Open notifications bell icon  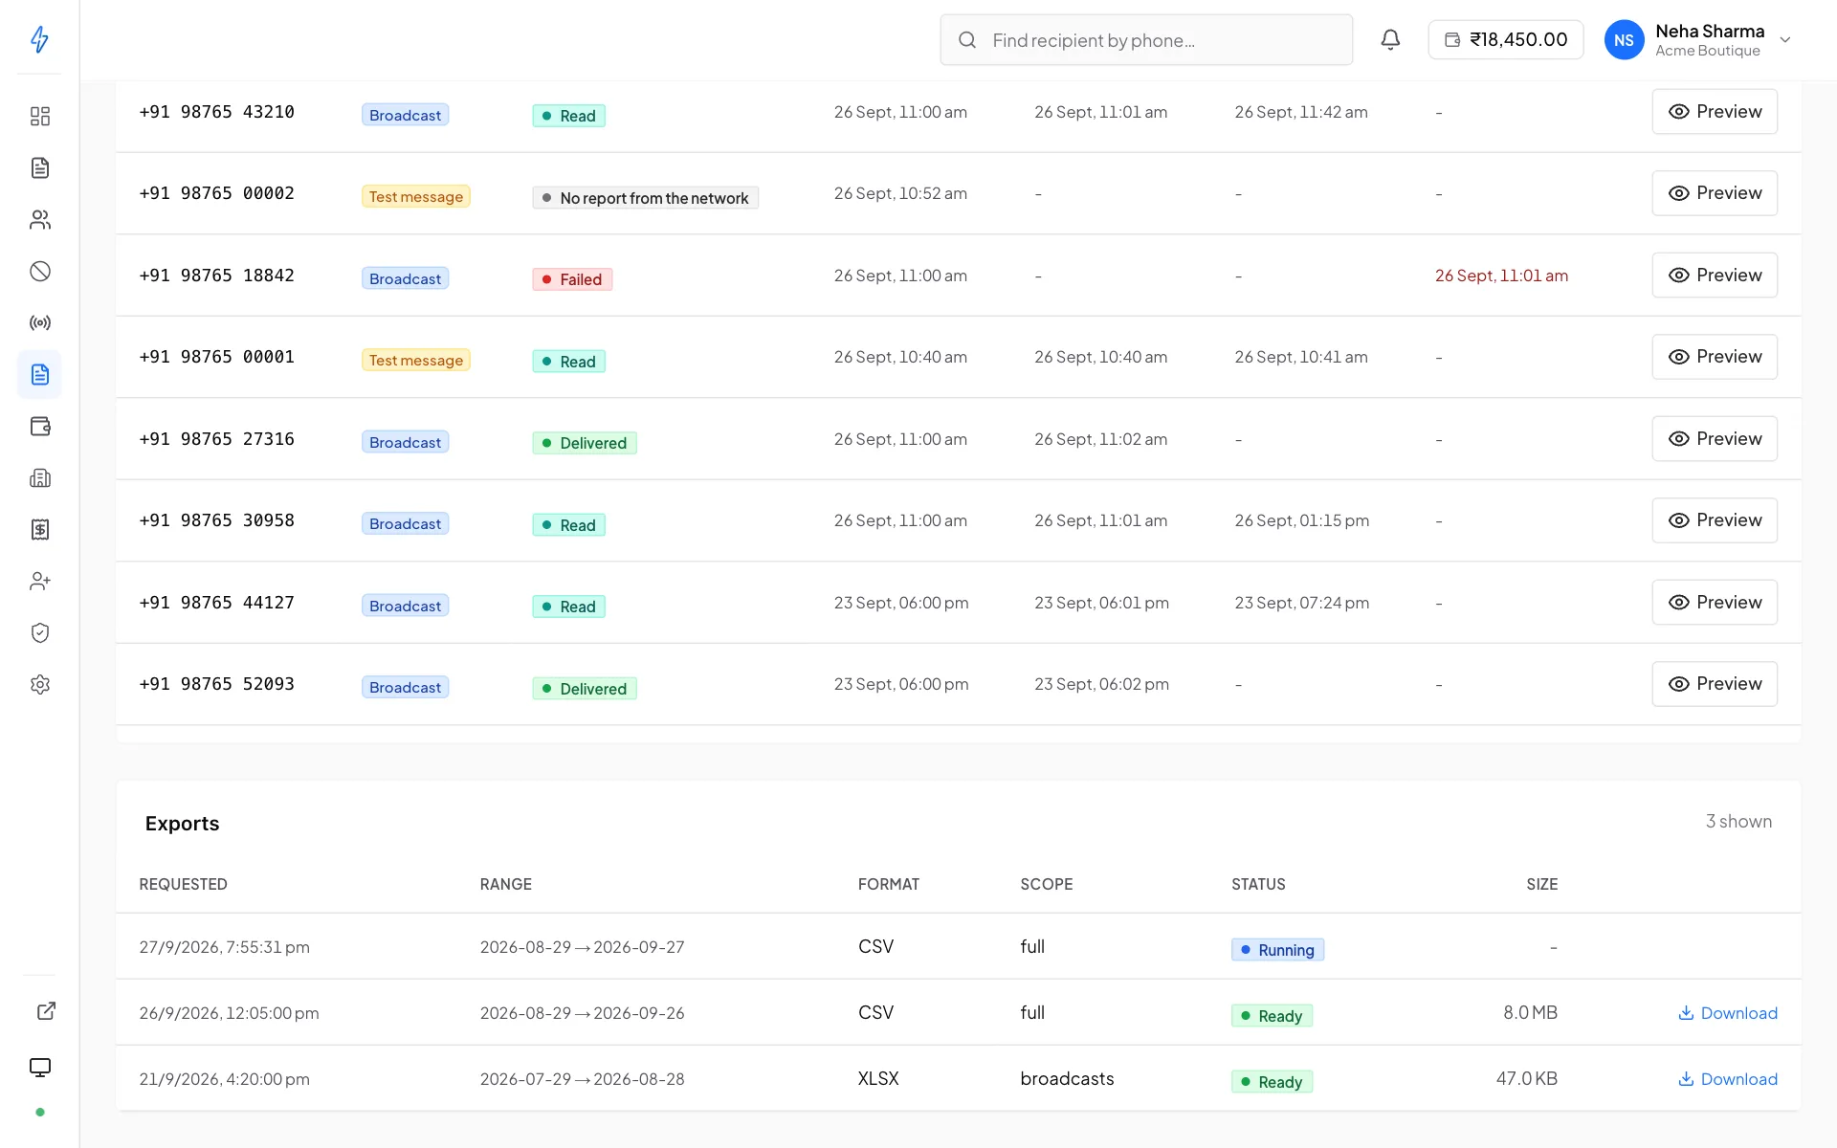(x=1390, y=39)
